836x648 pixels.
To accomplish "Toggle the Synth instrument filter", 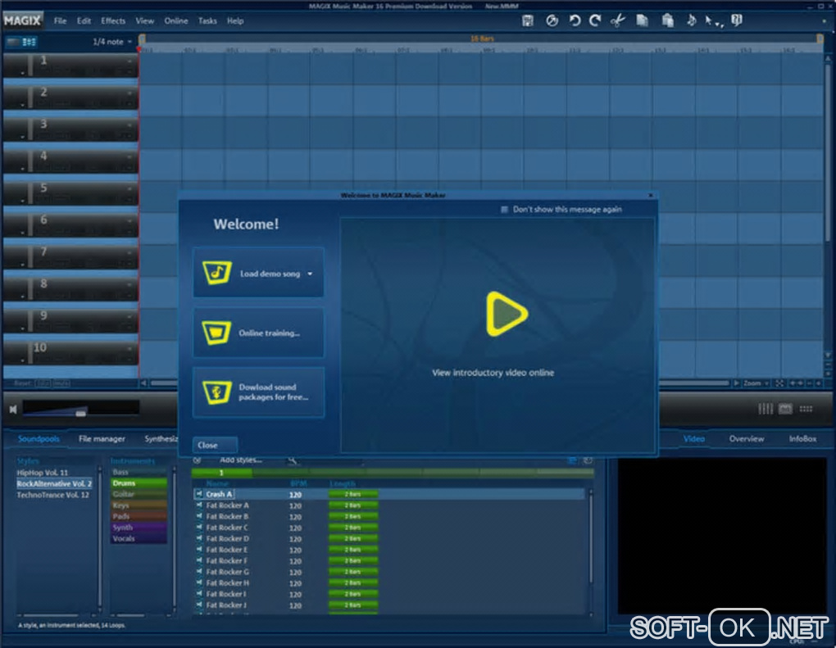I will [x=139, y=528].
